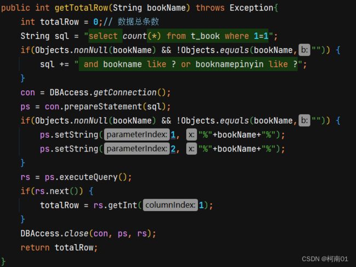The width and height of the screenshot is (356, 267).
Task: Click 'rs.next()' in the if condition
Action: point(56,191)
